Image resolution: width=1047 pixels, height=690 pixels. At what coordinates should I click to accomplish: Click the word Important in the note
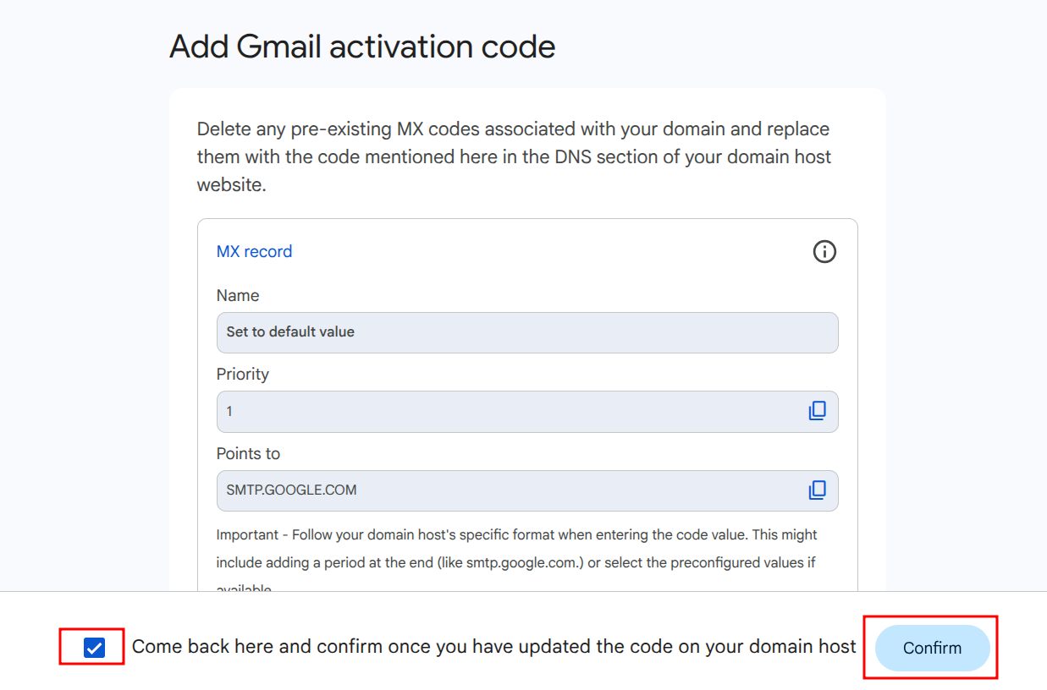247,534
